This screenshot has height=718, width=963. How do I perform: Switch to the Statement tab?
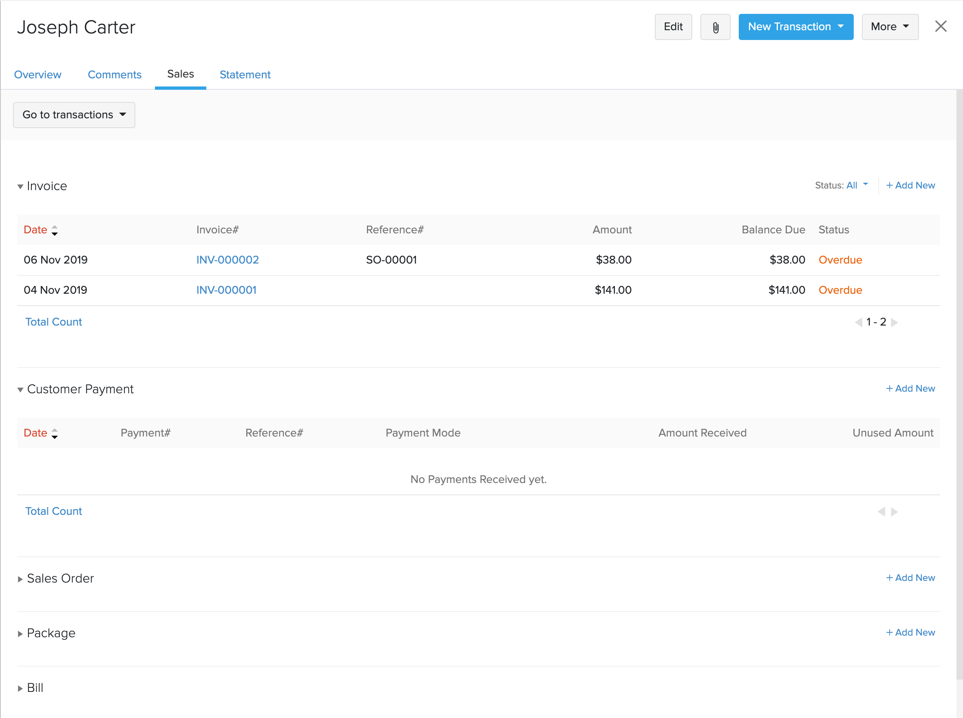(x=245, y=75)
